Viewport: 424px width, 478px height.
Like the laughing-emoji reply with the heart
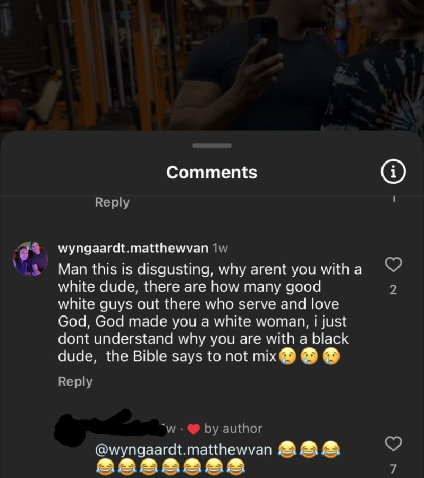(393, 443)
